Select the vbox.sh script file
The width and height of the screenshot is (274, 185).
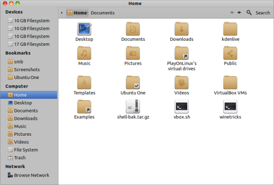(181, 106)
